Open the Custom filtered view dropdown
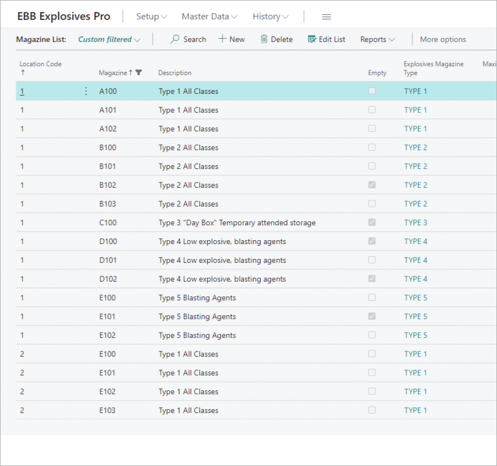The width and height of the screenshot is (497, 466). click(x=109, y=39)
